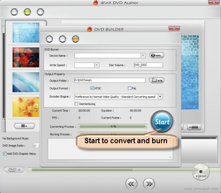Click the first step circle in WinX DVD Author
Viewport: 221px width, 193px height.
(14, 12)
